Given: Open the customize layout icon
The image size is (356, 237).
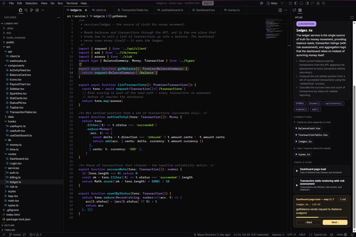Looking at the screenshot, I should pos(290,3).
